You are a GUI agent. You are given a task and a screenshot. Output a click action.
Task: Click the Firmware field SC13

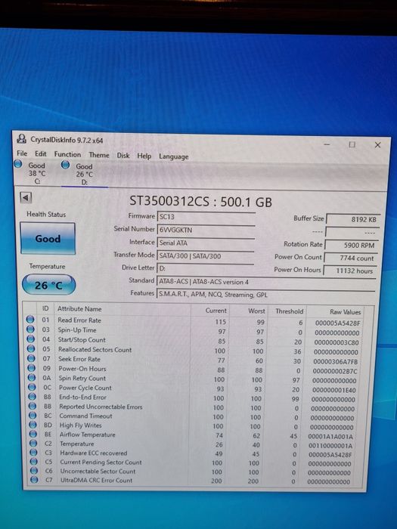206,217
